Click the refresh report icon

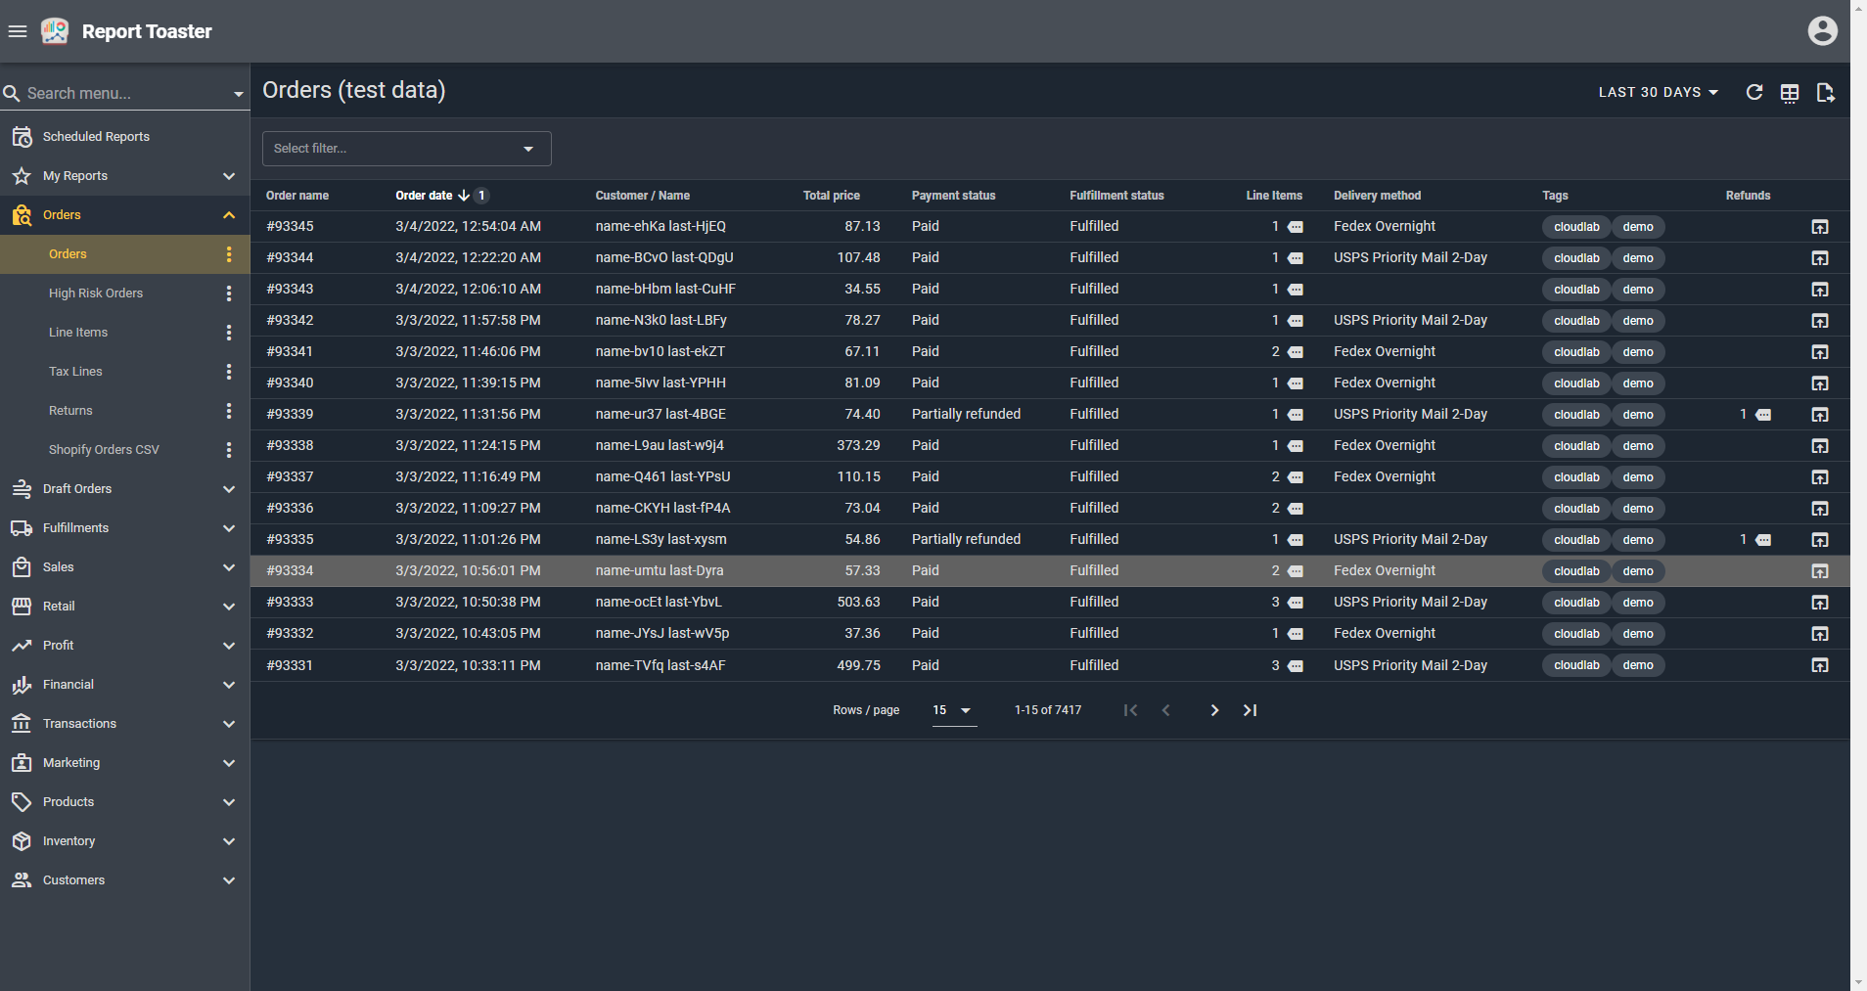click(1753, 92)
